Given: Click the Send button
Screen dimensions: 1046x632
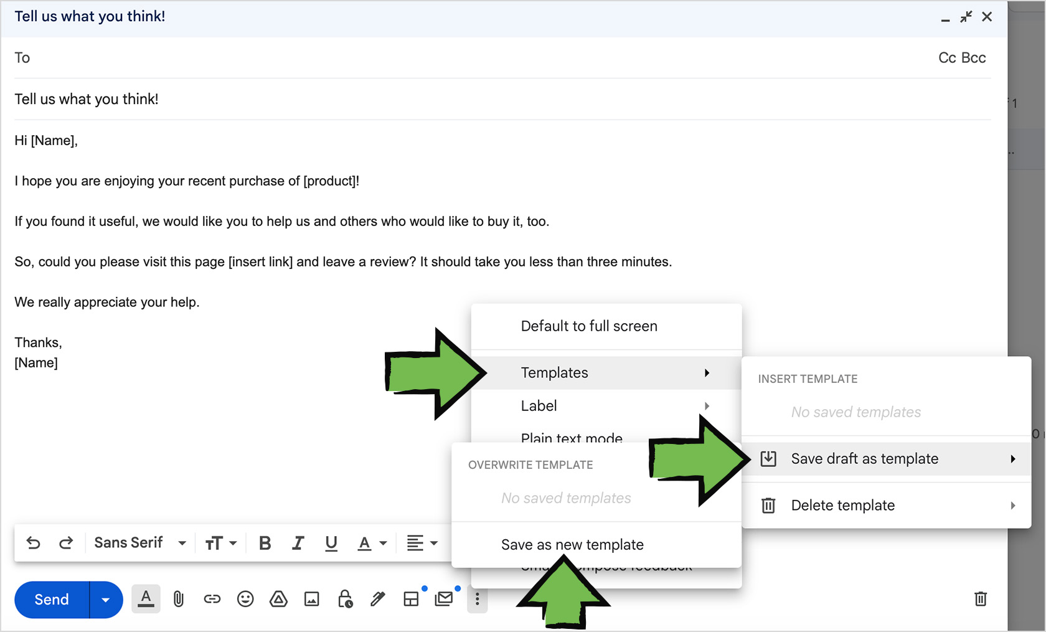Looking at the screenshot, I should click(52, 600).
